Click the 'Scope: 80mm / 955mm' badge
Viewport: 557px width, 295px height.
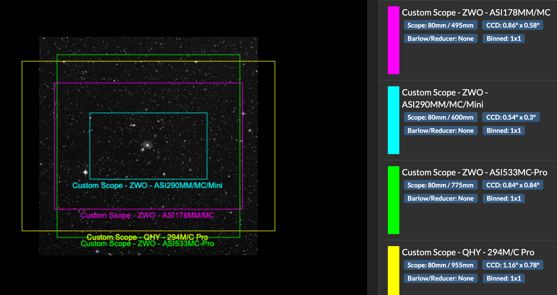(440, 265)
